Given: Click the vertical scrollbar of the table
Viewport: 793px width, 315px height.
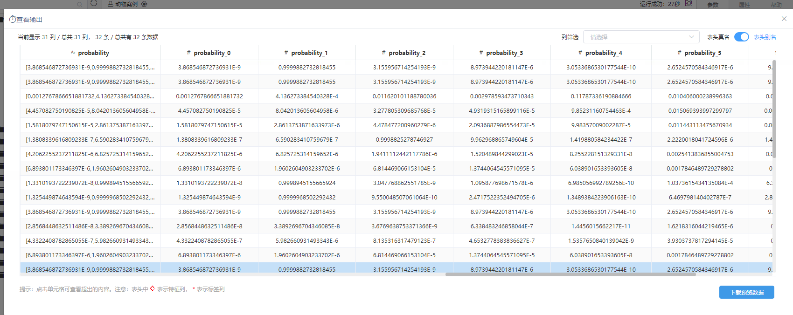Looking at the screenshot, I should click(774, 110).
